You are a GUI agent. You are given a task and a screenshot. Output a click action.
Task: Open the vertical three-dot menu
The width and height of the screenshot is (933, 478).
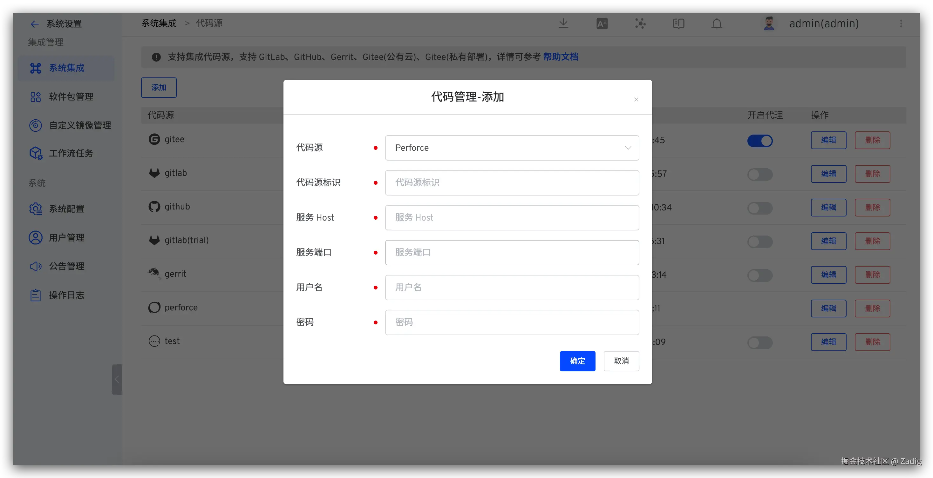tap(901, 24)
